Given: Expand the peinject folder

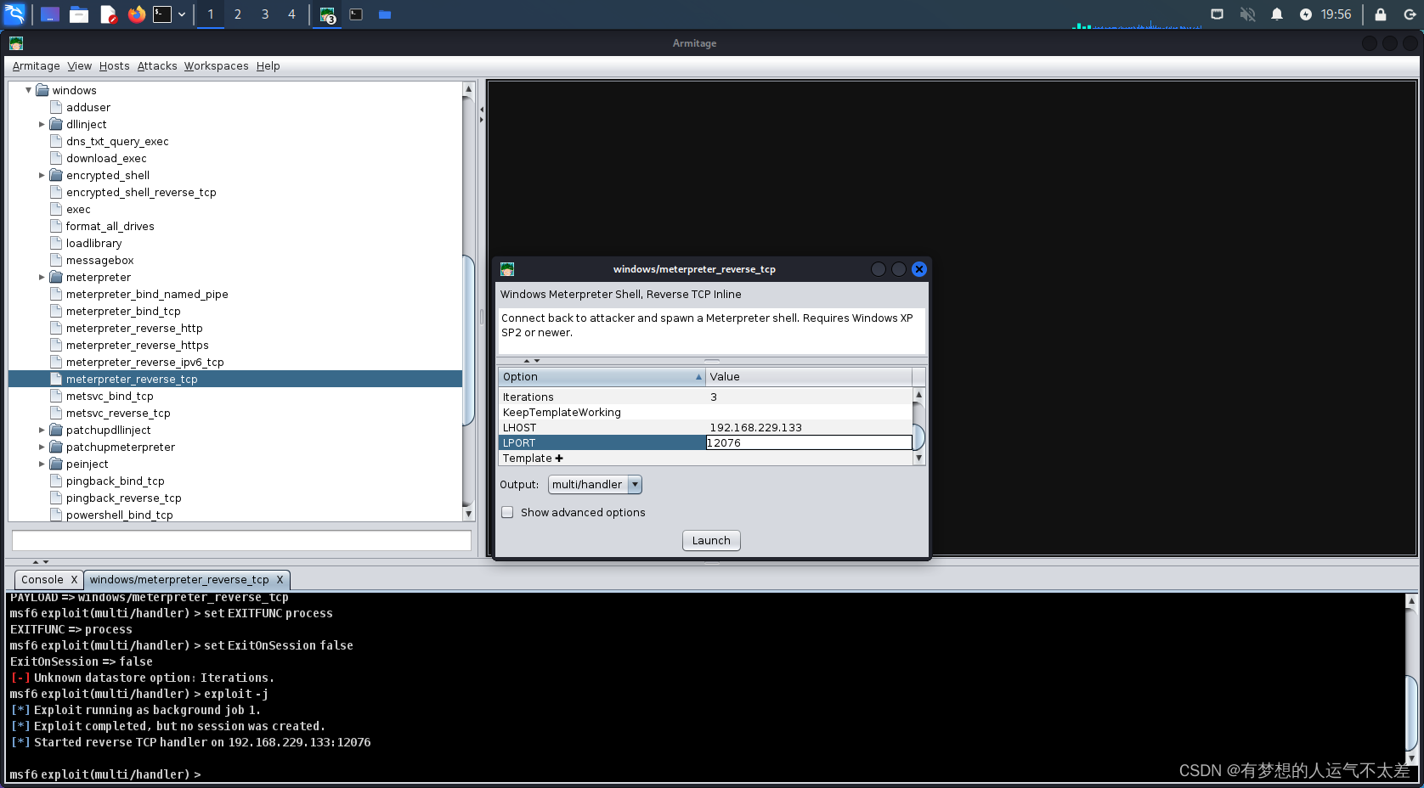Looking at the screenshot, I should (x=42, y=464).
